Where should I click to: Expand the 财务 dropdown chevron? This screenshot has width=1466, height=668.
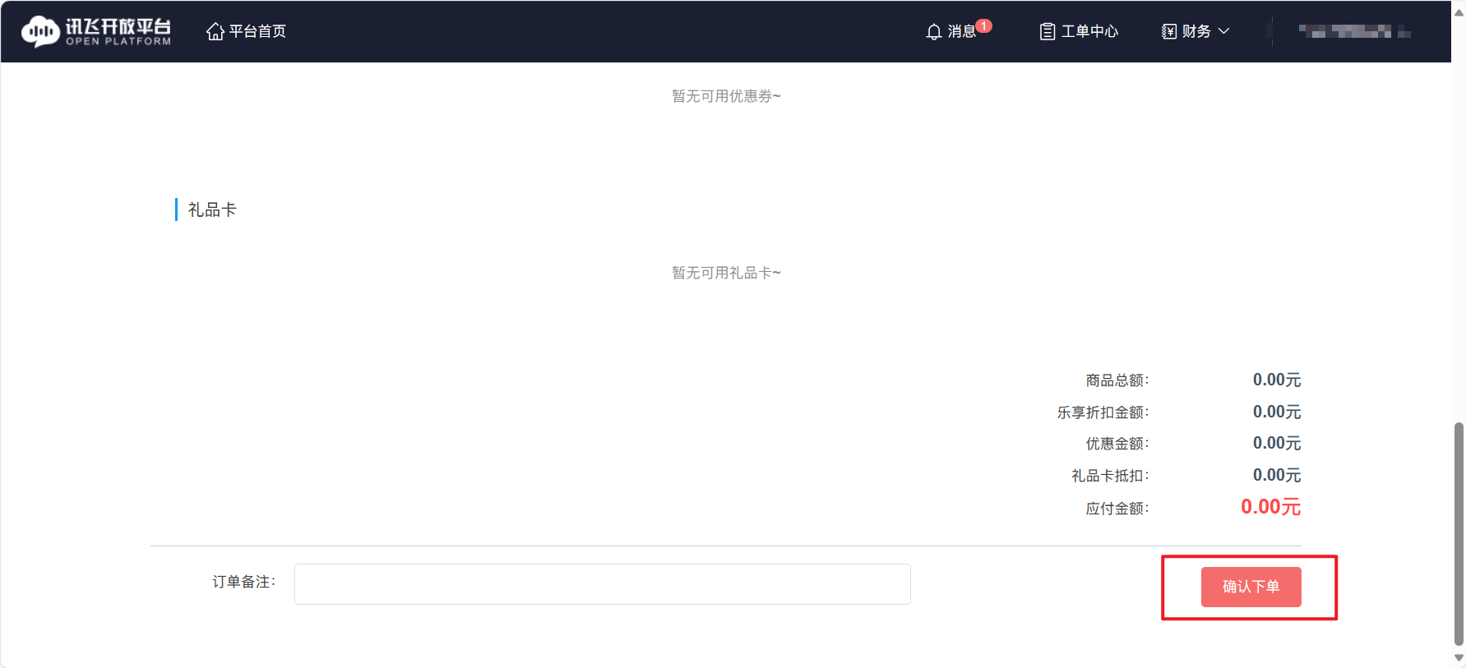pos(1223,31)
